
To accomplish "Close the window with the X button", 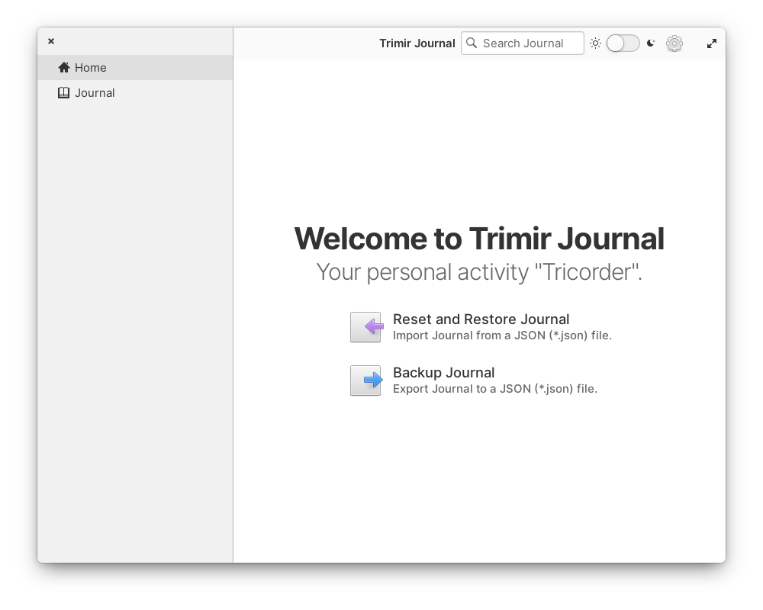I will coord(51,41).
